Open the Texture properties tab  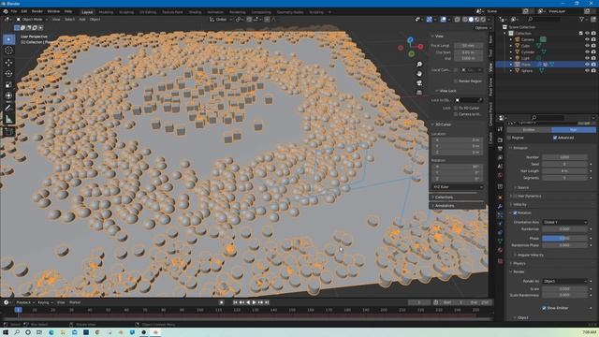click(x=500, y=261)
